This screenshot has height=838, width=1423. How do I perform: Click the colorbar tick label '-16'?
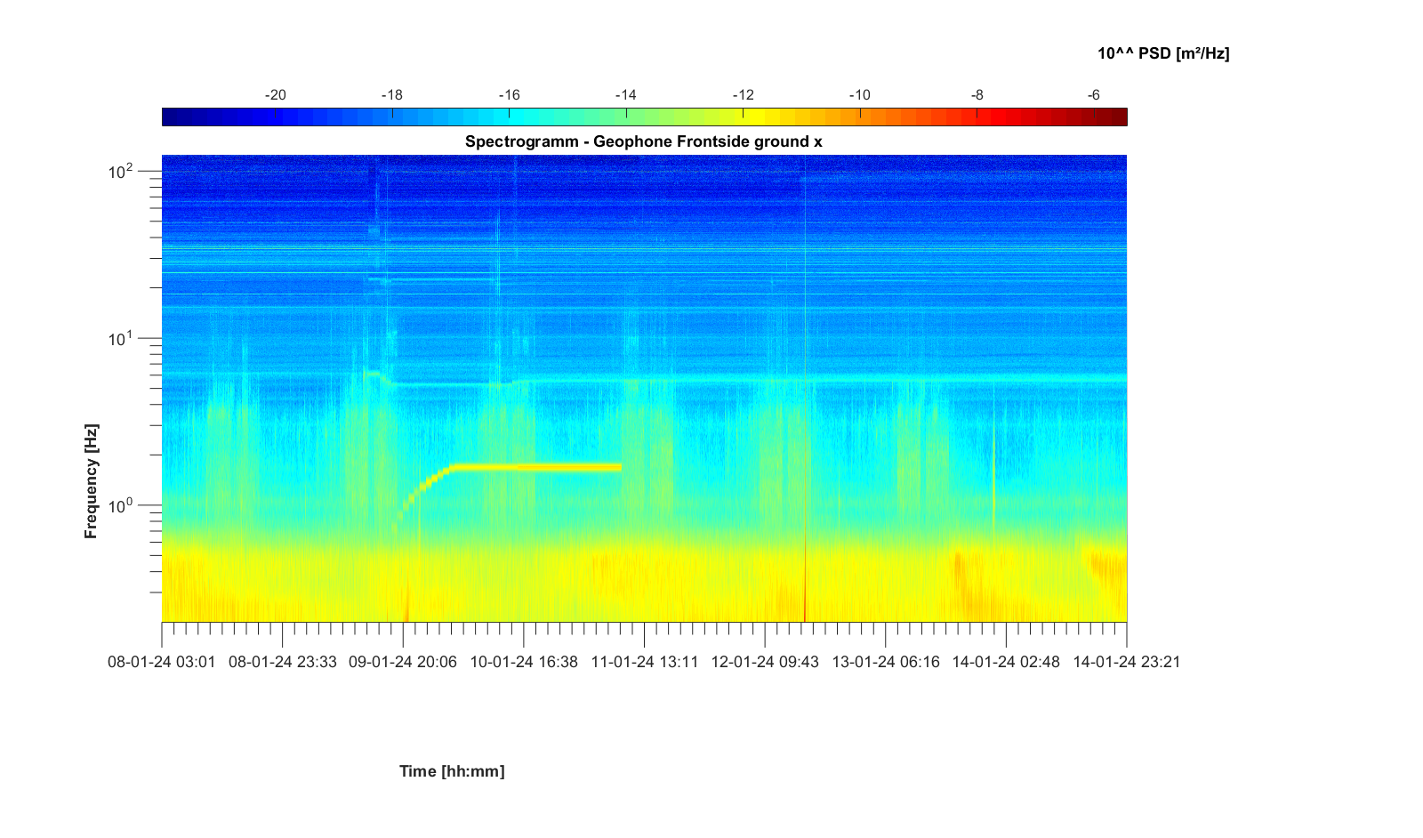point(509,95)
